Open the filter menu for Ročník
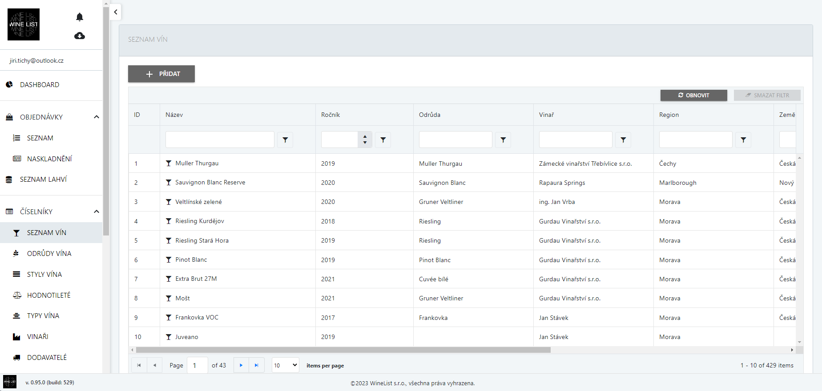 point(383,140)
